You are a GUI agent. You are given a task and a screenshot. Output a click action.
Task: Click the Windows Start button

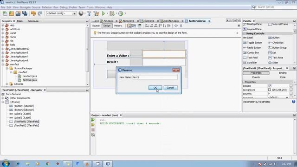[6, 164]
